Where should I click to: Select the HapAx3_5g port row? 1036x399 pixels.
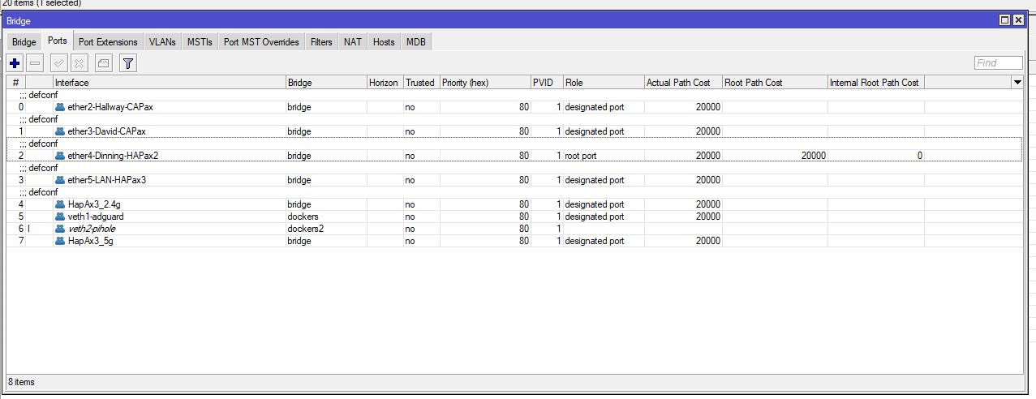[x=514, y=241]
